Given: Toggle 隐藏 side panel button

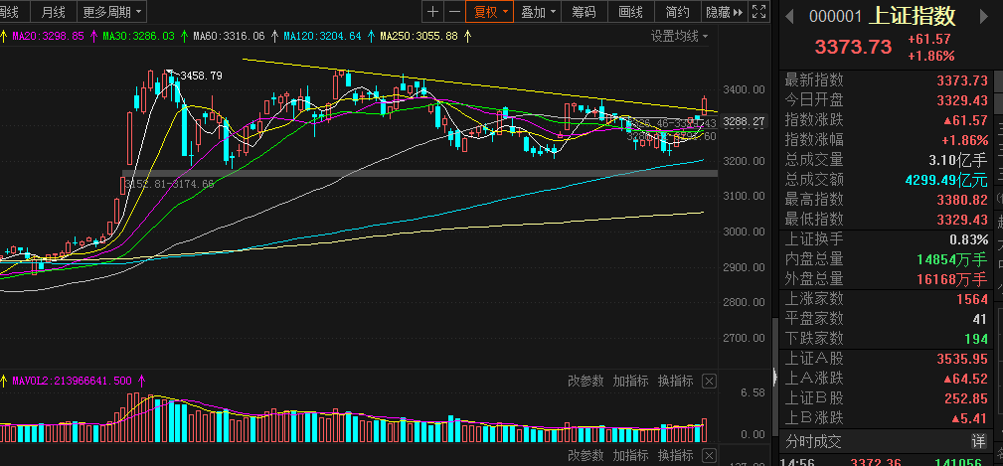Looking at the screenshot, I should pos(725,12).
